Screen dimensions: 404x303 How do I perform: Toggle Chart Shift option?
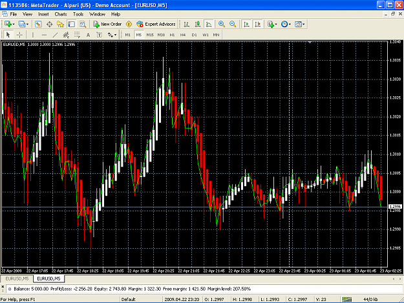pos(258,24)
